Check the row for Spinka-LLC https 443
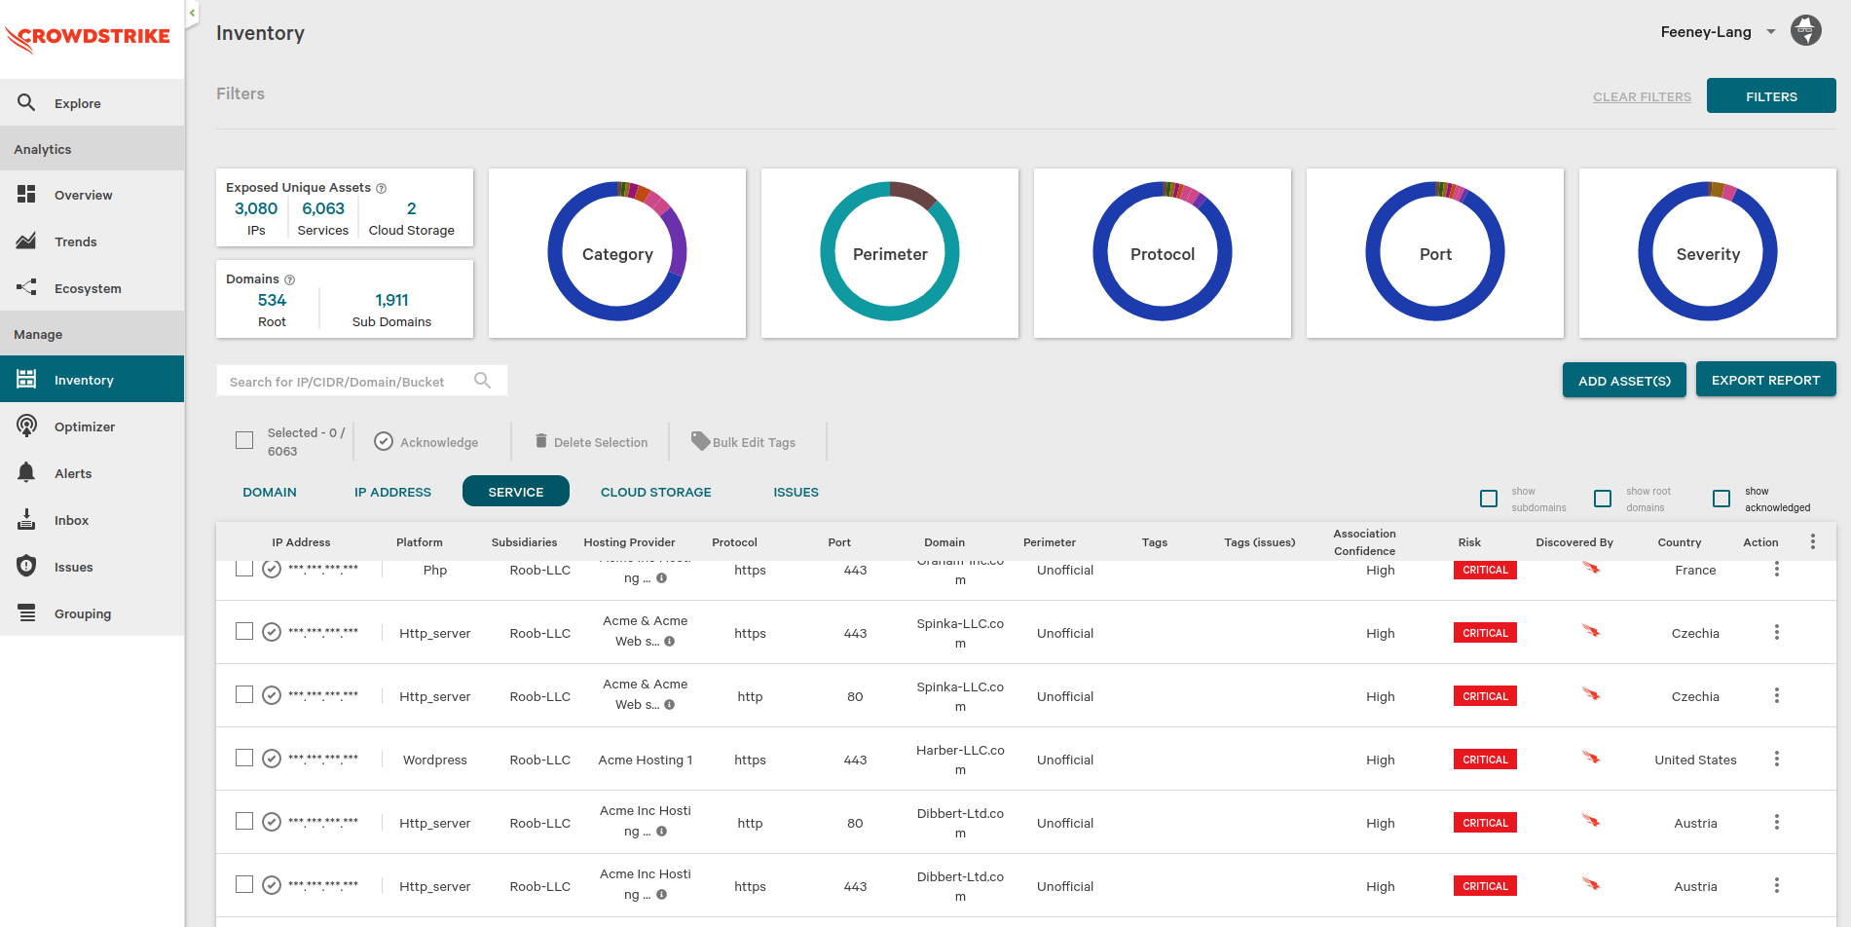The image size is (1851, 927). point(244,631)
